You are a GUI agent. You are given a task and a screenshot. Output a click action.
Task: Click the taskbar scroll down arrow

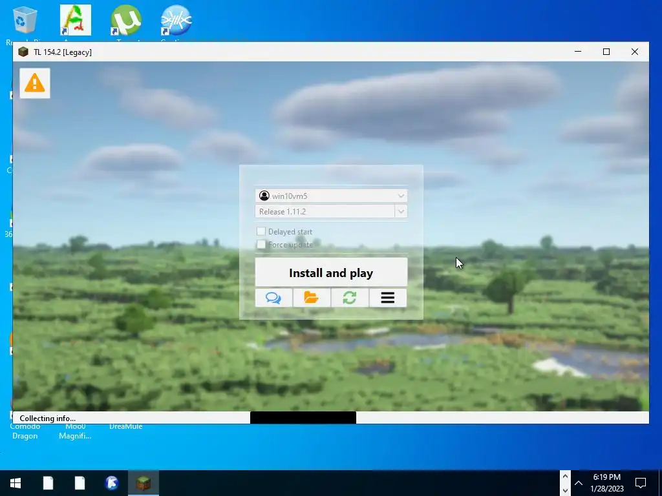(x=565, y=490)
